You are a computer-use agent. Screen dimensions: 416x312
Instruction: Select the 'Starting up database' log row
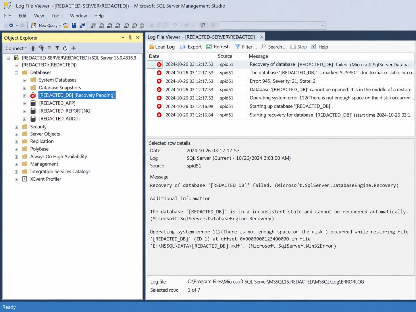pos(281,106)
